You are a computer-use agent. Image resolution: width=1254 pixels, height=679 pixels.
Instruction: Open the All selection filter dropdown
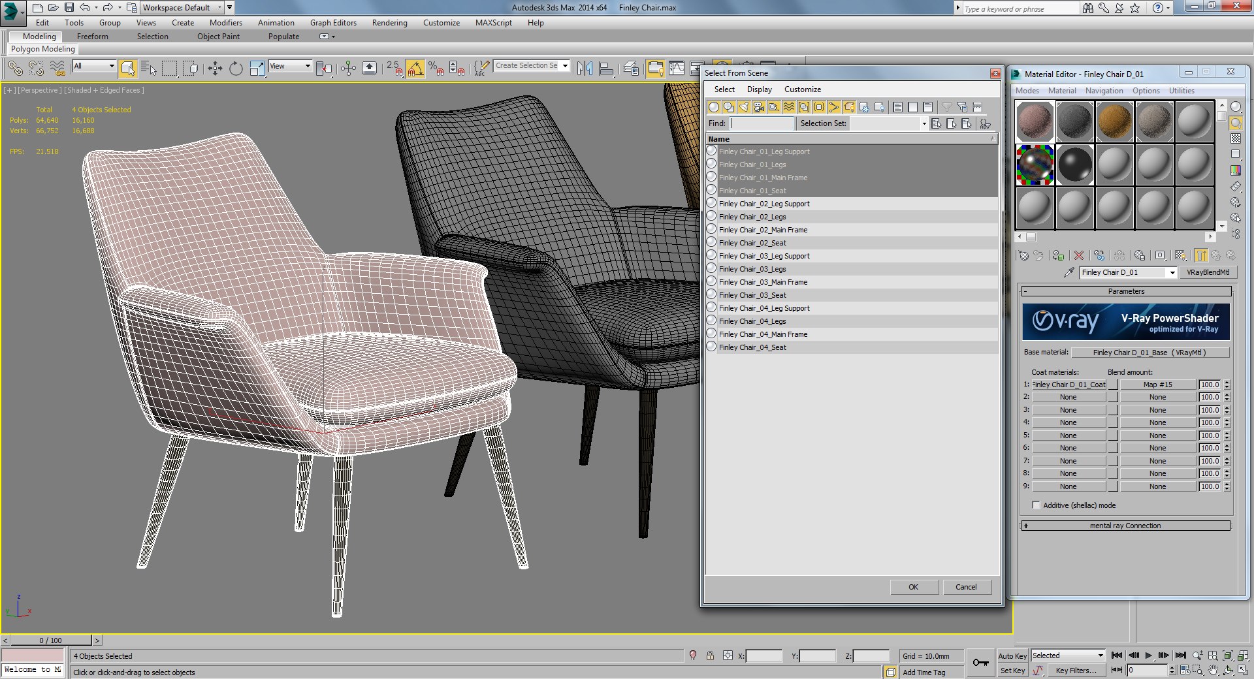click(x=94, y=66)
